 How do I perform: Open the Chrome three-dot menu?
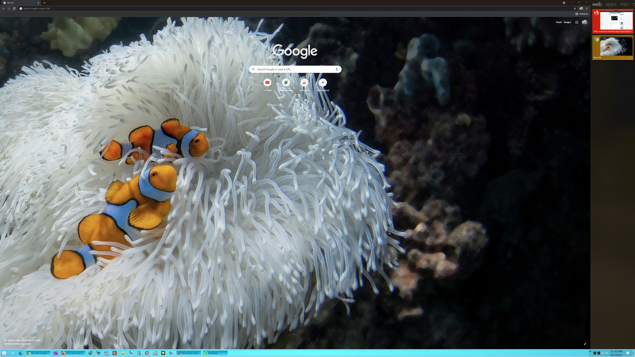pyautogui.click(x=587, y=9)
